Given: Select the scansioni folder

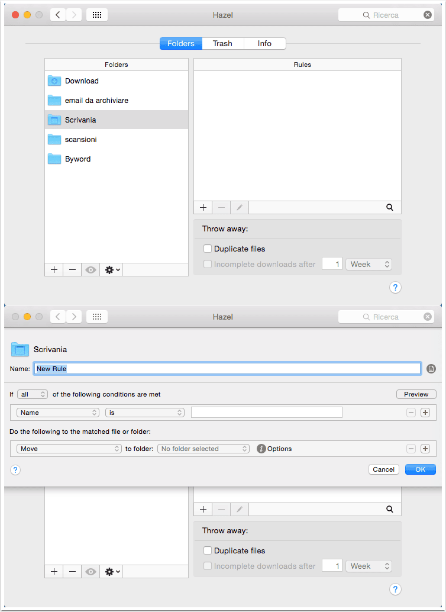Looking at the screenshot, I should (x=117, y=139).
